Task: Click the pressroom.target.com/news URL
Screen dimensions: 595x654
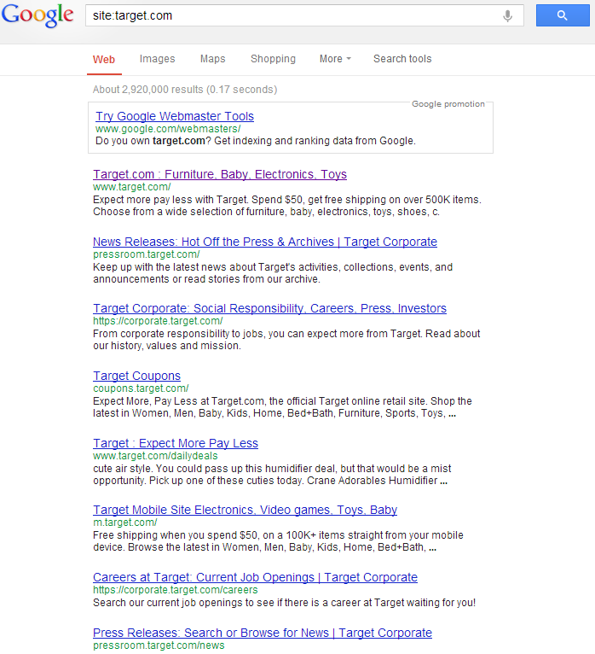Action: click(159, 645)
